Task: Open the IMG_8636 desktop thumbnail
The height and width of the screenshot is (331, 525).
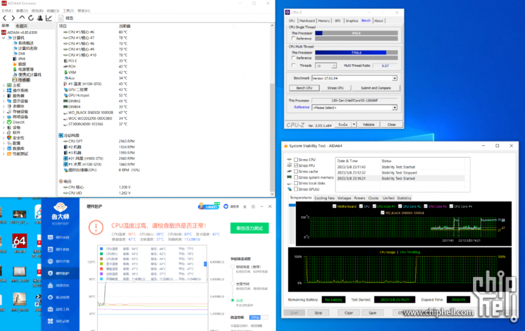Action: coord(19,301)
